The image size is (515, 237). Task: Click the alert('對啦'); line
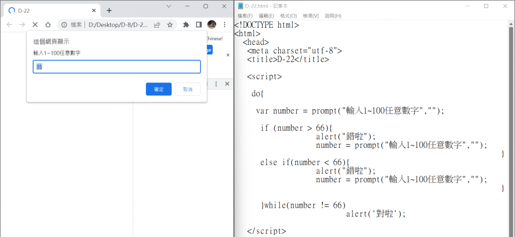tap(376, 214)
